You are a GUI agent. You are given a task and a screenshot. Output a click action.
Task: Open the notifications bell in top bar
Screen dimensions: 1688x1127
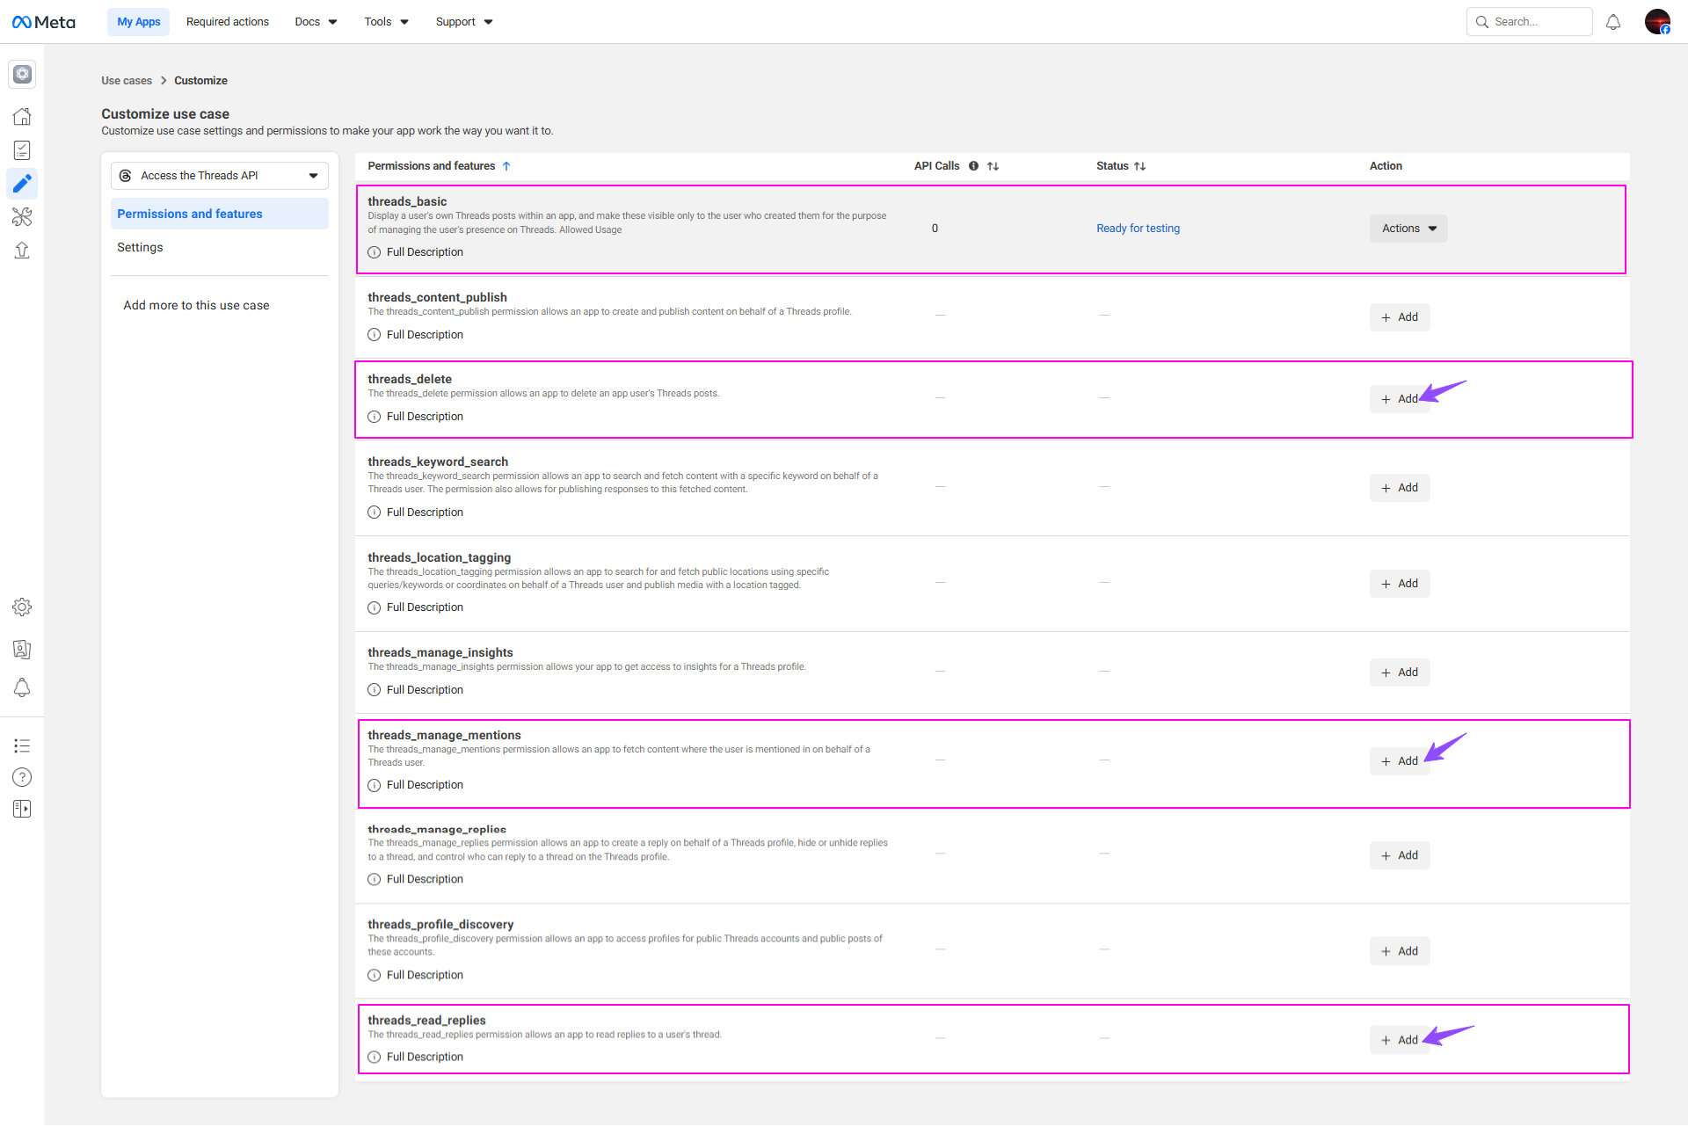coord(1612,22)
